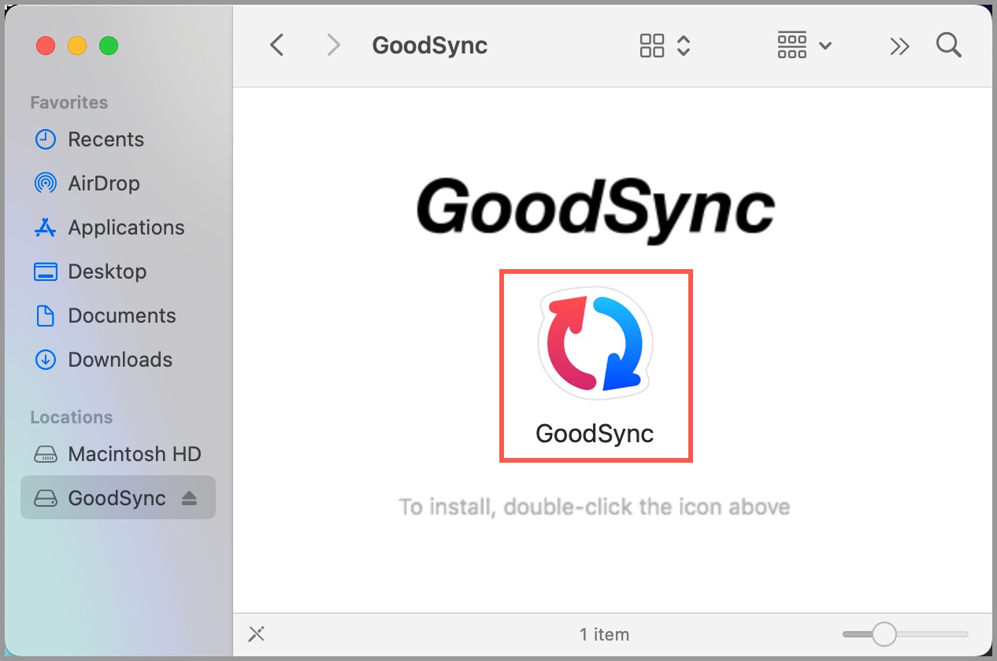Click the Favorites section header
This screenshot has height=661, width=997.
[69, 102]
